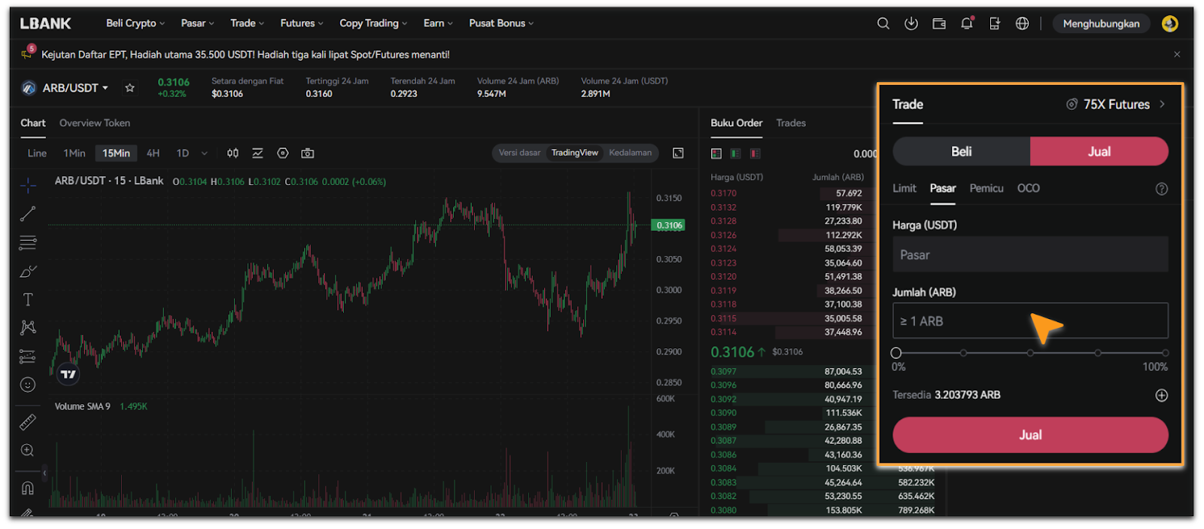
Task: Expand the Earn menu
Action: click(x=438, y=23)
